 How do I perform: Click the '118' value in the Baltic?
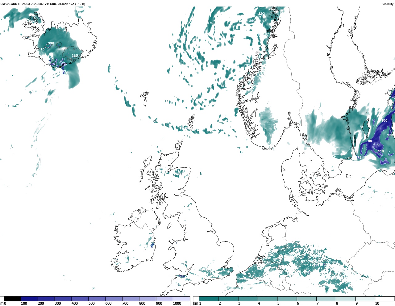point(381,151)
